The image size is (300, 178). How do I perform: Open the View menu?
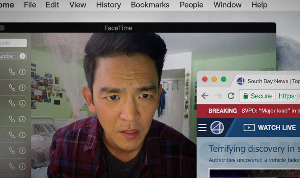(78, 5)
